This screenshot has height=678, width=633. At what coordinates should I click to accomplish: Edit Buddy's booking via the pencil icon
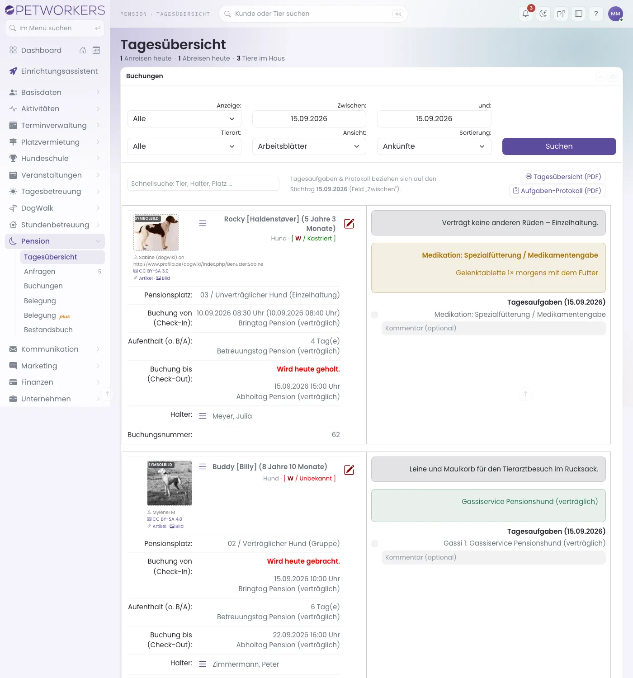click(349, 470)
